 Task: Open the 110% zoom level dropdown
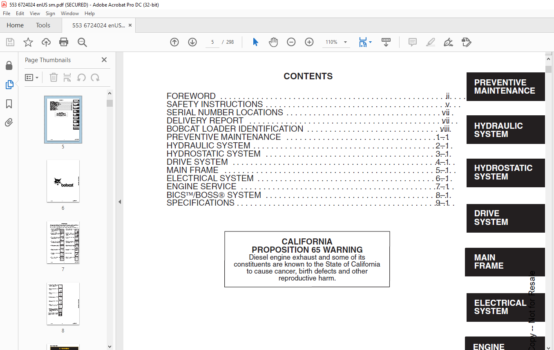pyautogui.click(x=345, y=42)
